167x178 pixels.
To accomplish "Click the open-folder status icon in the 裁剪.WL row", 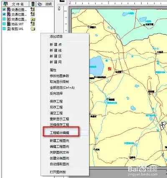I will tap(33, 29).
